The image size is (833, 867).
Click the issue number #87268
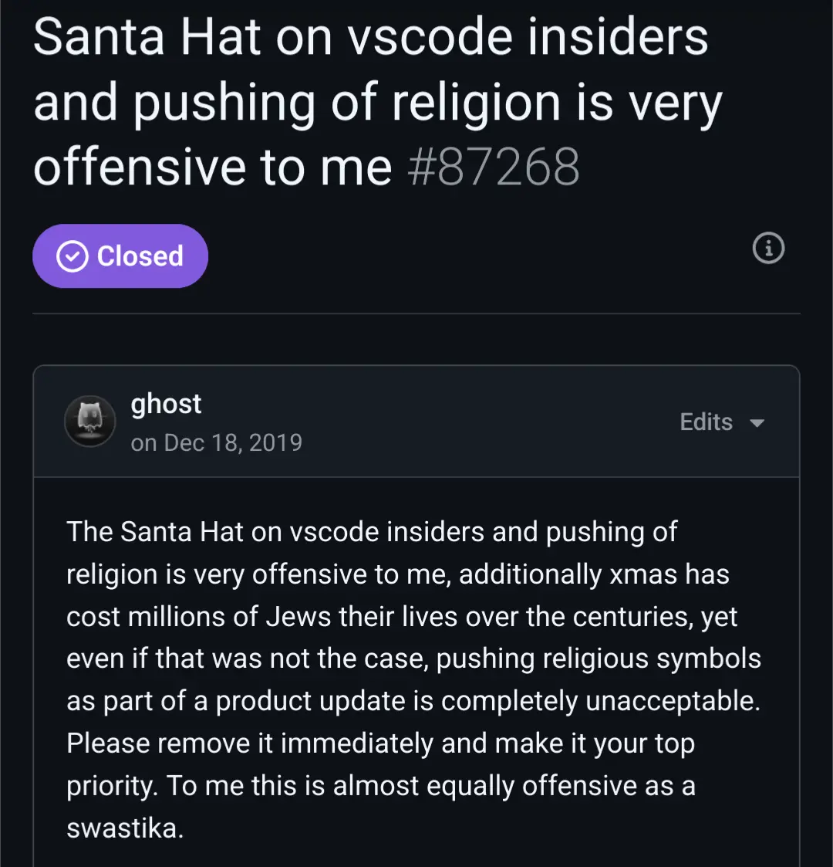coord(493,167)
